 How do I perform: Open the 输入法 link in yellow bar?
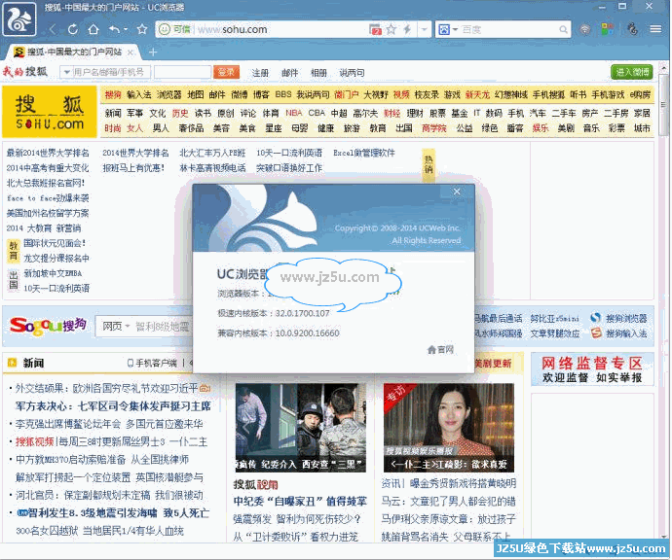click(139, 94)
